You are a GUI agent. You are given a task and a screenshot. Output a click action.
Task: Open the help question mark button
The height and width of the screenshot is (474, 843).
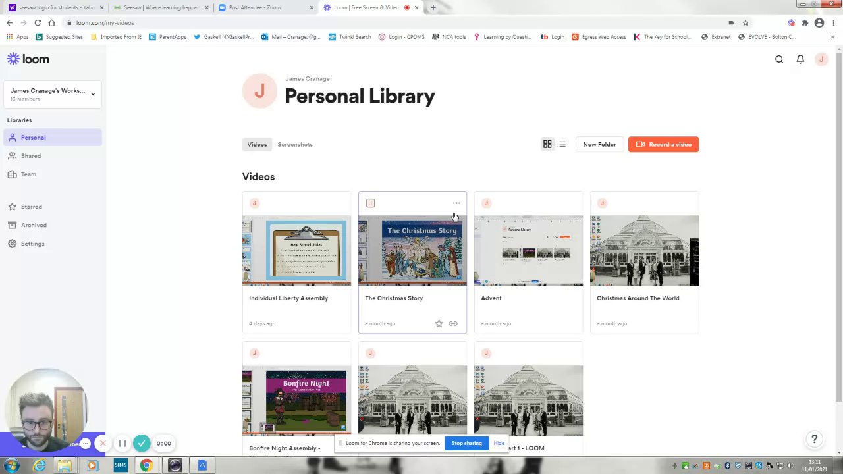point(814,439)
